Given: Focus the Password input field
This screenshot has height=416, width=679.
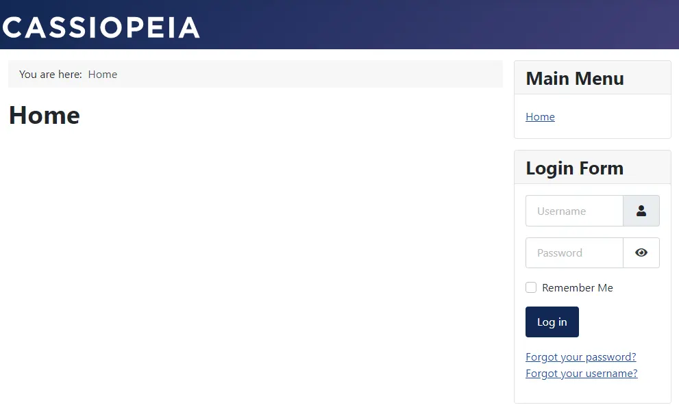Looking at the screenshot, I should [x=574, y=252].
